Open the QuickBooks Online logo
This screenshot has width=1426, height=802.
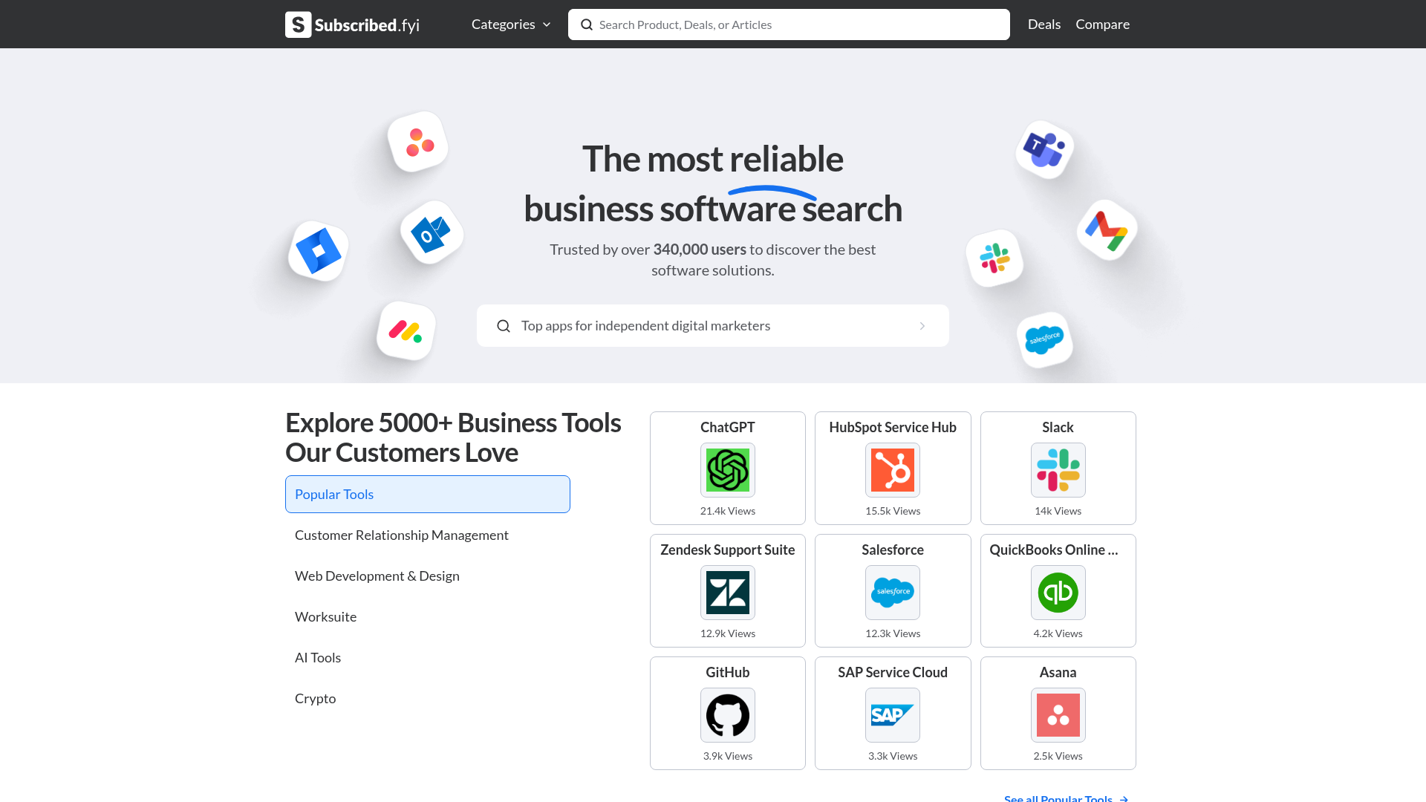pos(1058,593)
